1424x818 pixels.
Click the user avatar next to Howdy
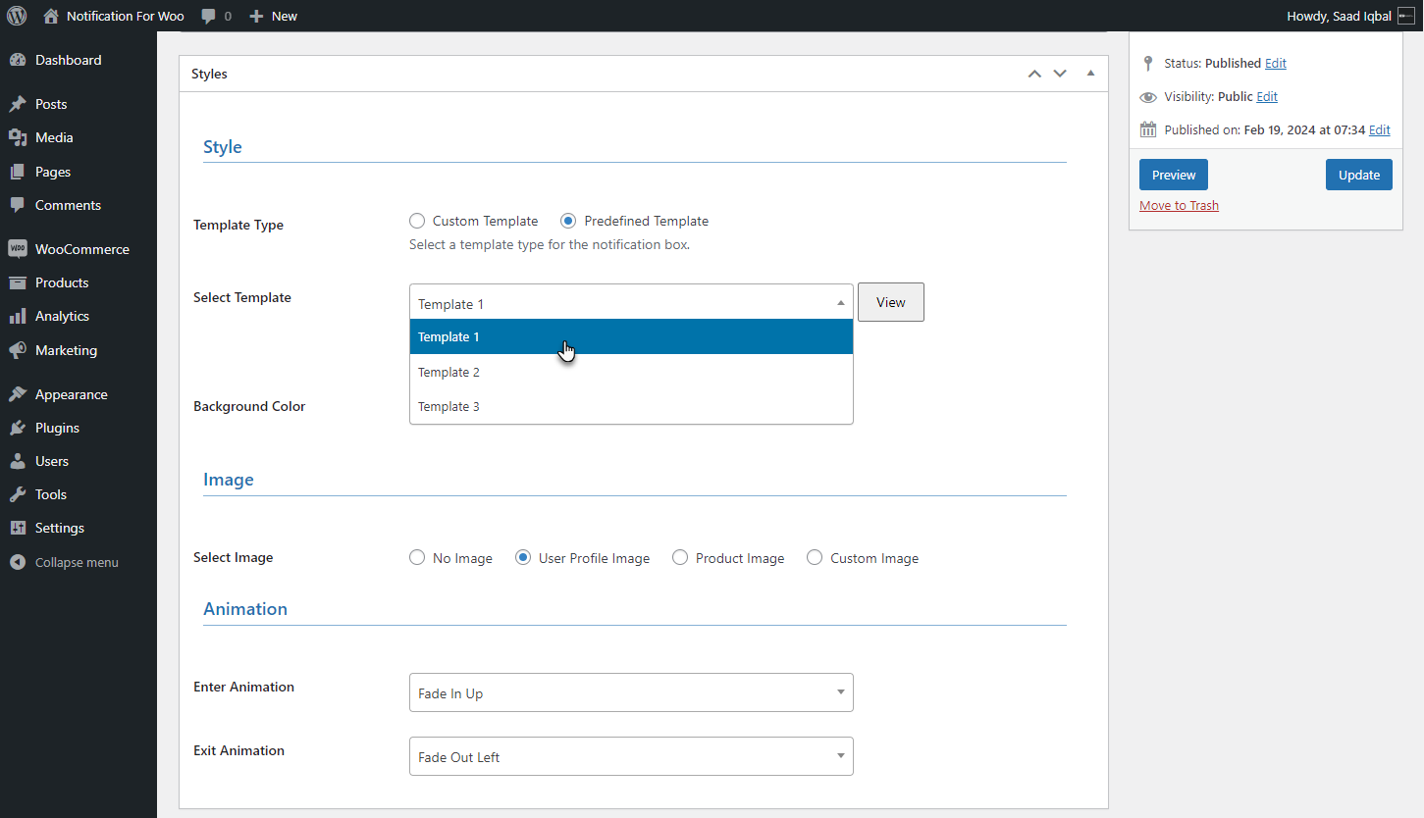pos(1406,16)
